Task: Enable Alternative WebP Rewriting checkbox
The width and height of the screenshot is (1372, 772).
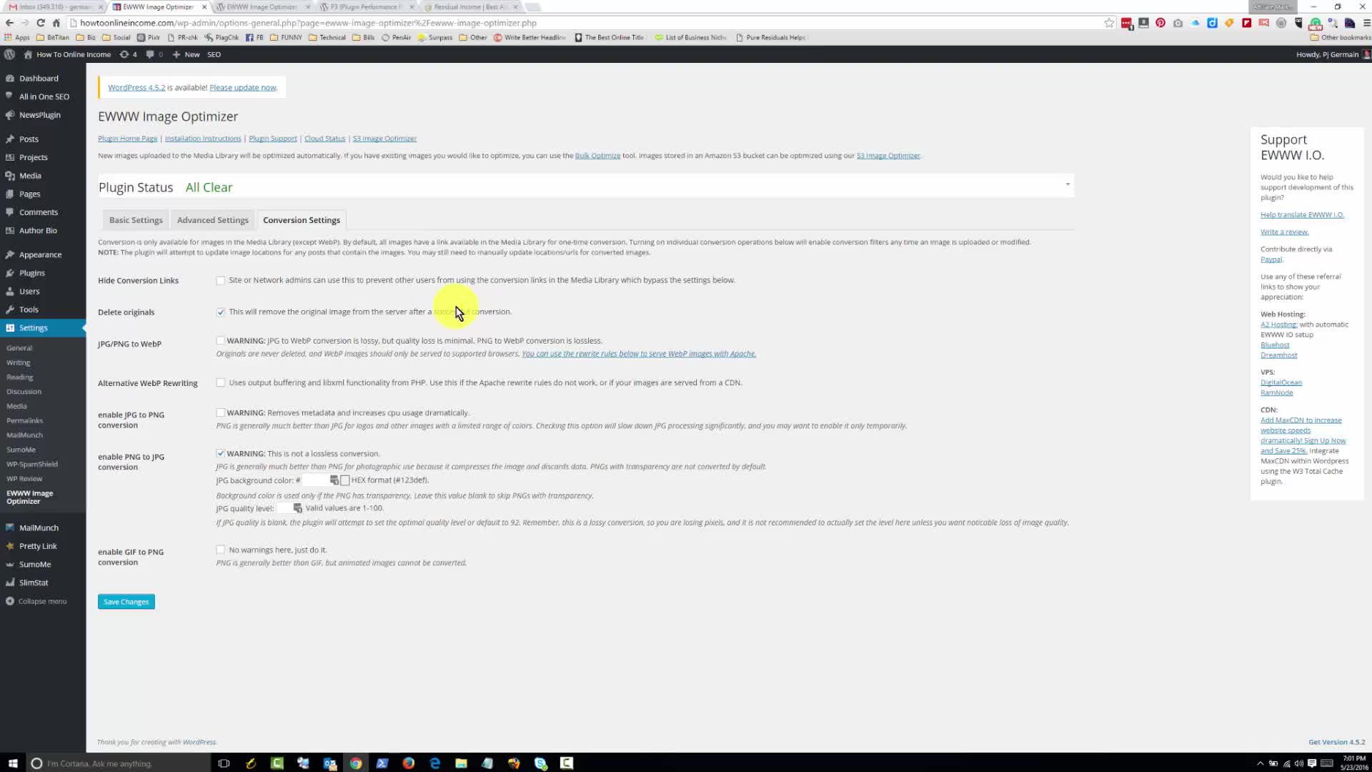Action: (221, 382)
